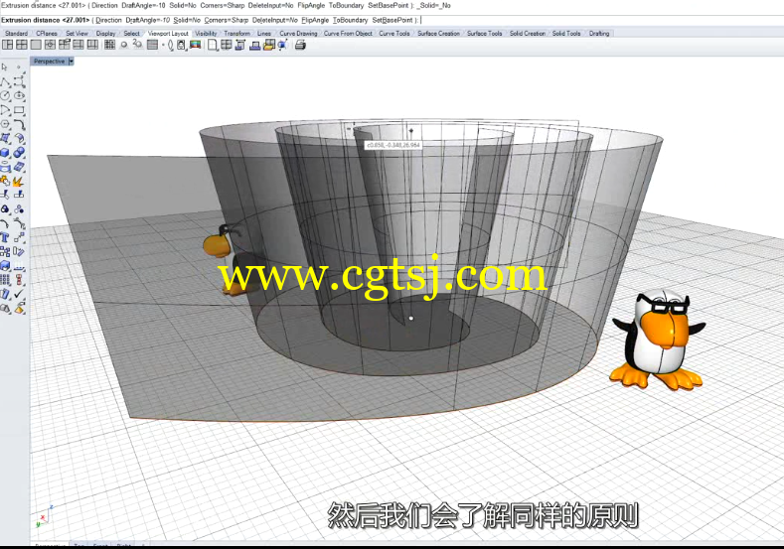This screenshot has height=549, width=784.
Task: Click the FlipAngle command option
Action: [x=315, y=21]
